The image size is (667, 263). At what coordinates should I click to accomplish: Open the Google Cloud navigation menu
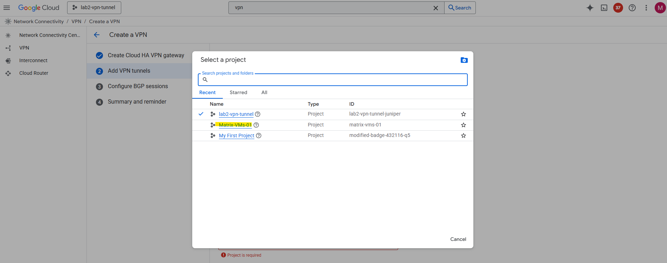(7, 8)
